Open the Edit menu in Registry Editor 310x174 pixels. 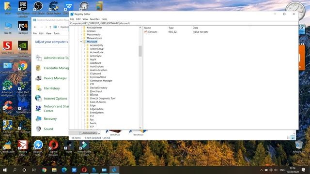coord(78,19)
